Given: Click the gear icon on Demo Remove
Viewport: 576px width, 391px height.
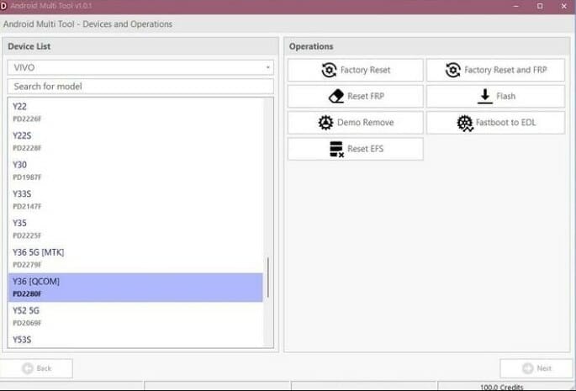Looking at the screenshot, I should coord(325,123).
